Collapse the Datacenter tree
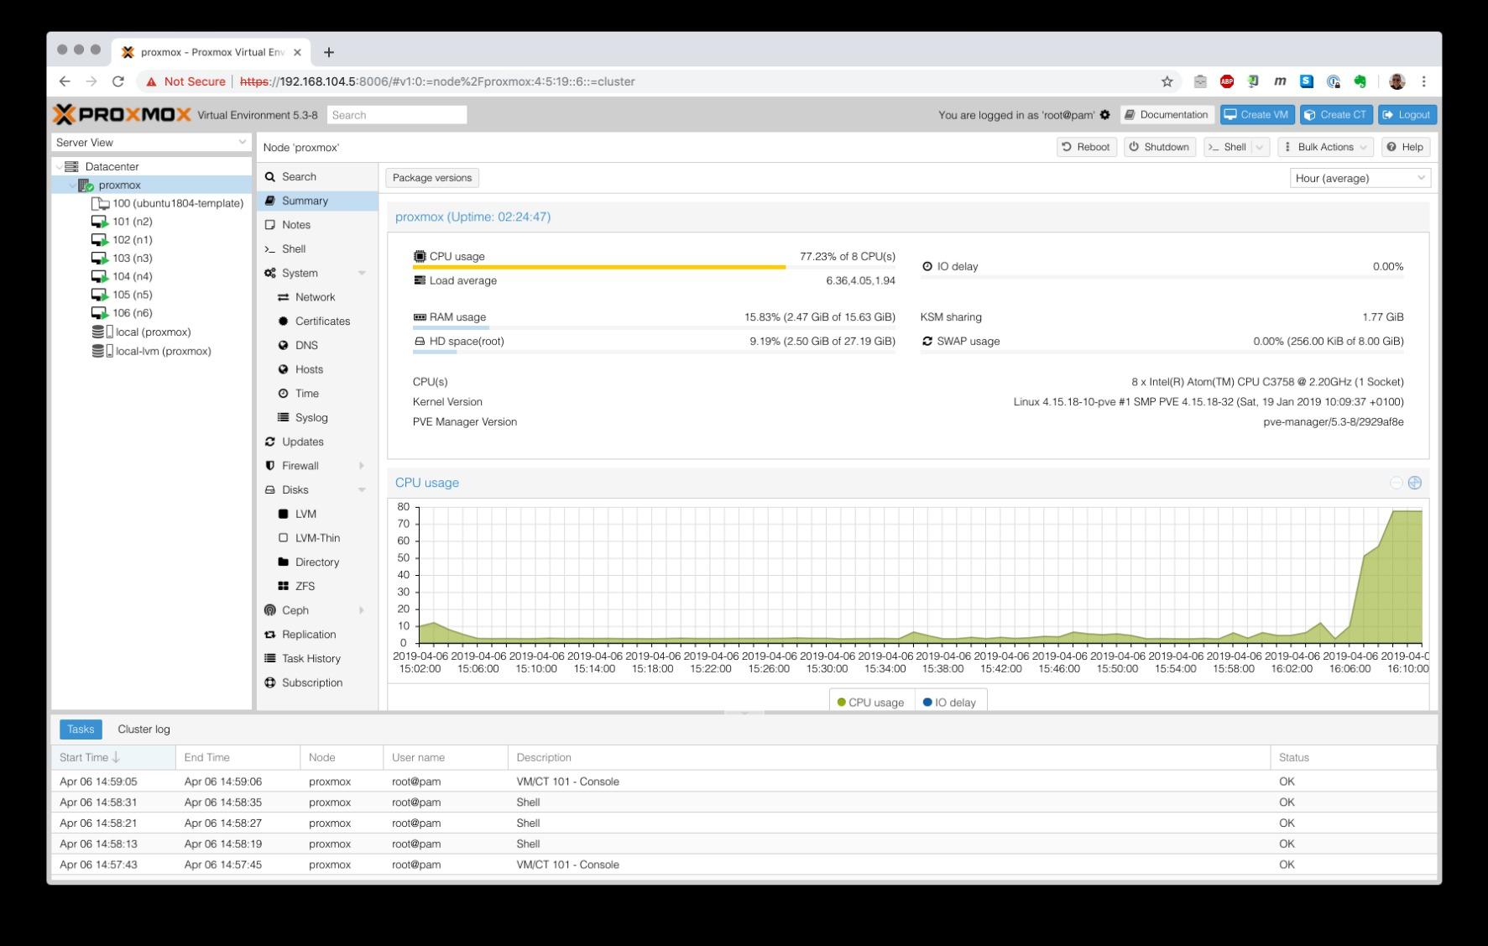This screenshot has height=946, width=1488. [x=58, y=167]
